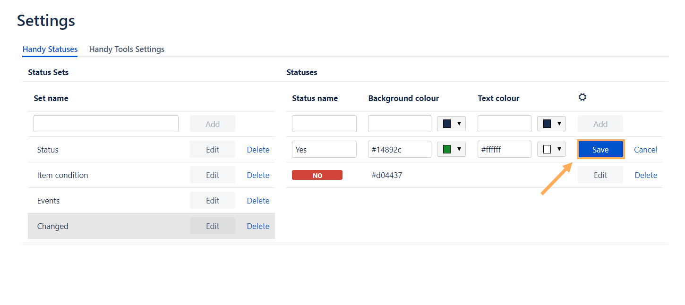
Task: Delete the NO status
Action: click(x=646, y=175)
